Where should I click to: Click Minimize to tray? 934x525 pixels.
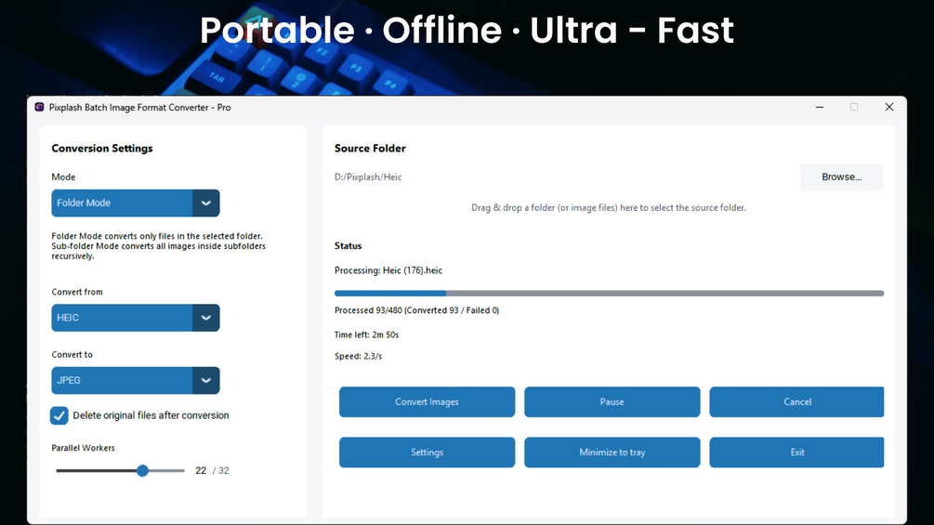click(x=612, y=453)
